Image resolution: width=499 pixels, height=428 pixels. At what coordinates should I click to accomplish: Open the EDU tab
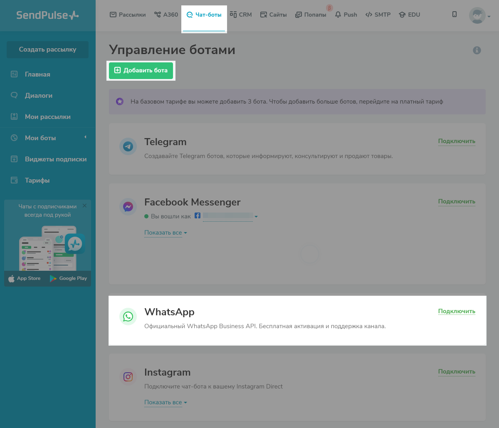coord(409,15)
